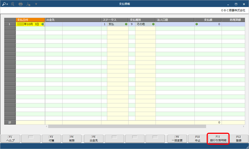Click the 支払 status text
Viewport: 249px width, 149px height.
tap(111, 24)
